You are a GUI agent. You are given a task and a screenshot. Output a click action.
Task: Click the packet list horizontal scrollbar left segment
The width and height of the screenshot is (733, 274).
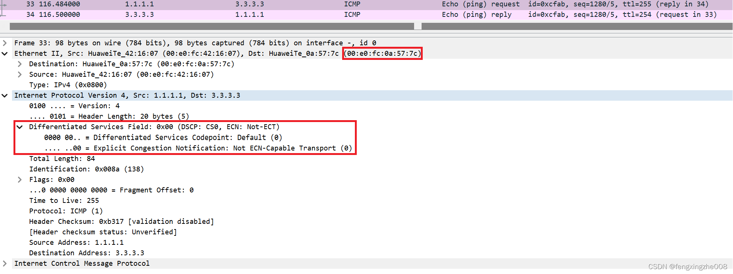[x=212, y=27]
